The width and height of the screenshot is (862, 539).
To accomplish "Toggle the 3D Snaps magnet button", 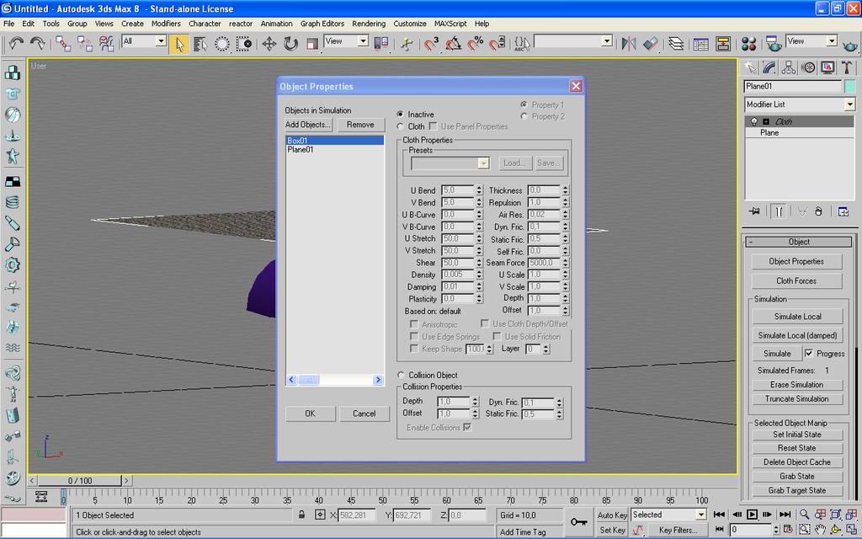I will point(432,44).
